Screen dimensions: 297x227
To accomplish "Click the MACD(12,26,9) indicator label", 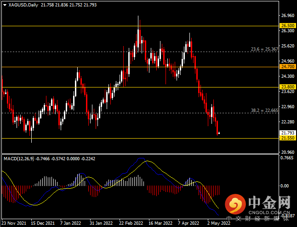I will [19, 159].
